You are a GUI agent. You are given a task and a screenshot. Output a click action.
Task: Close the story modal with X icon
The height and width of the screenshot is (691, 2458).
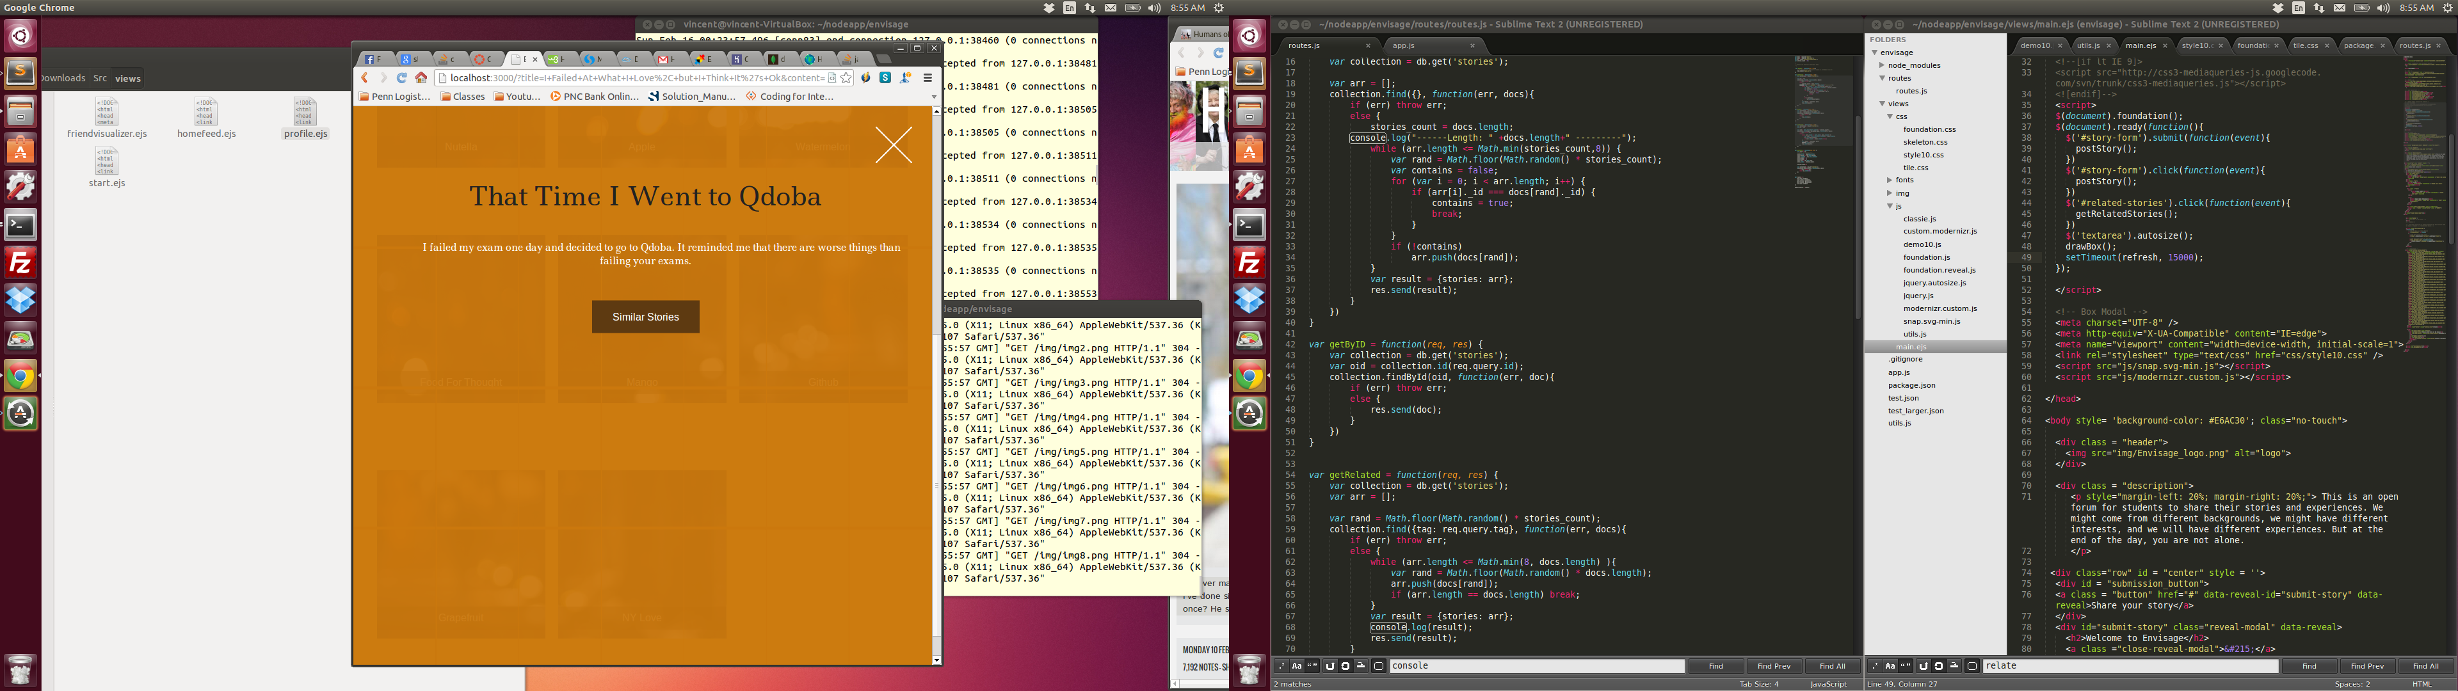pyautogui.click(x=893, y=146)
